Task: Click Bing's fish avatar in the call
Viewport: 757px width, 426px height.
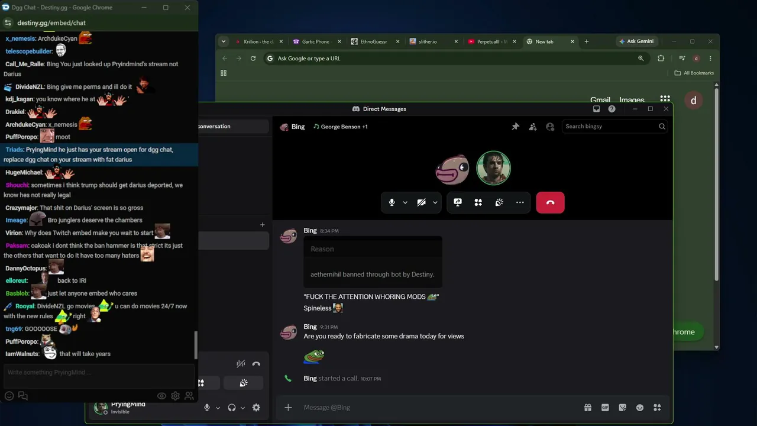Action: pyautogui.click(x=452, y=169)
